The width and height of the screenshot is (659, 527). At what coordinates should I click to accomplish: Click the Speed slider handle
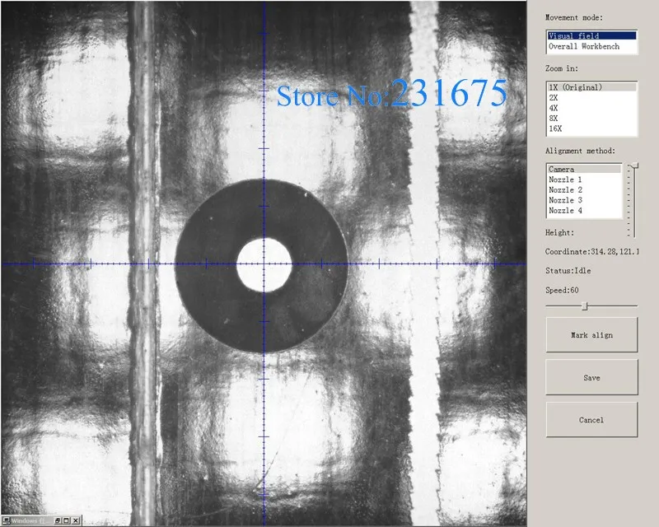pyautogui.click(x=584, y=306)
